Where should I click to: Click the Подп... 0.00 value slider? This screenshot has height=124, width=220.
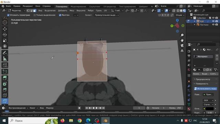[210, 113]
